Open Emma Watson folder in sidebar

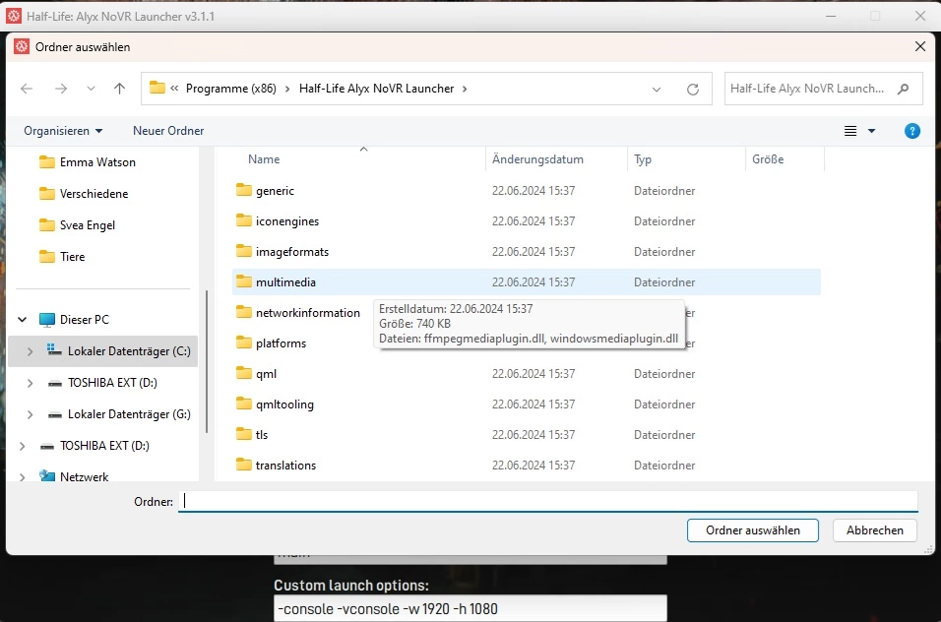pos(97,162)
